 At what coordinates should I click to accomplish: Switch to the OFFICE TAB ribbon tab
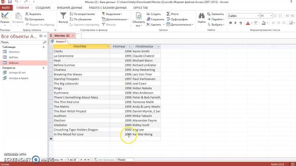(141, 8)
